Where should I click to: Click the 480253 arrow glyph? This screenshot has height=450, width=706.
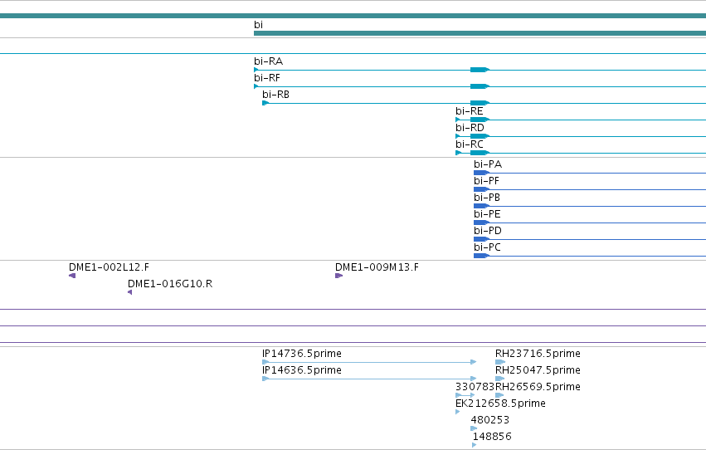pos(474,429)
